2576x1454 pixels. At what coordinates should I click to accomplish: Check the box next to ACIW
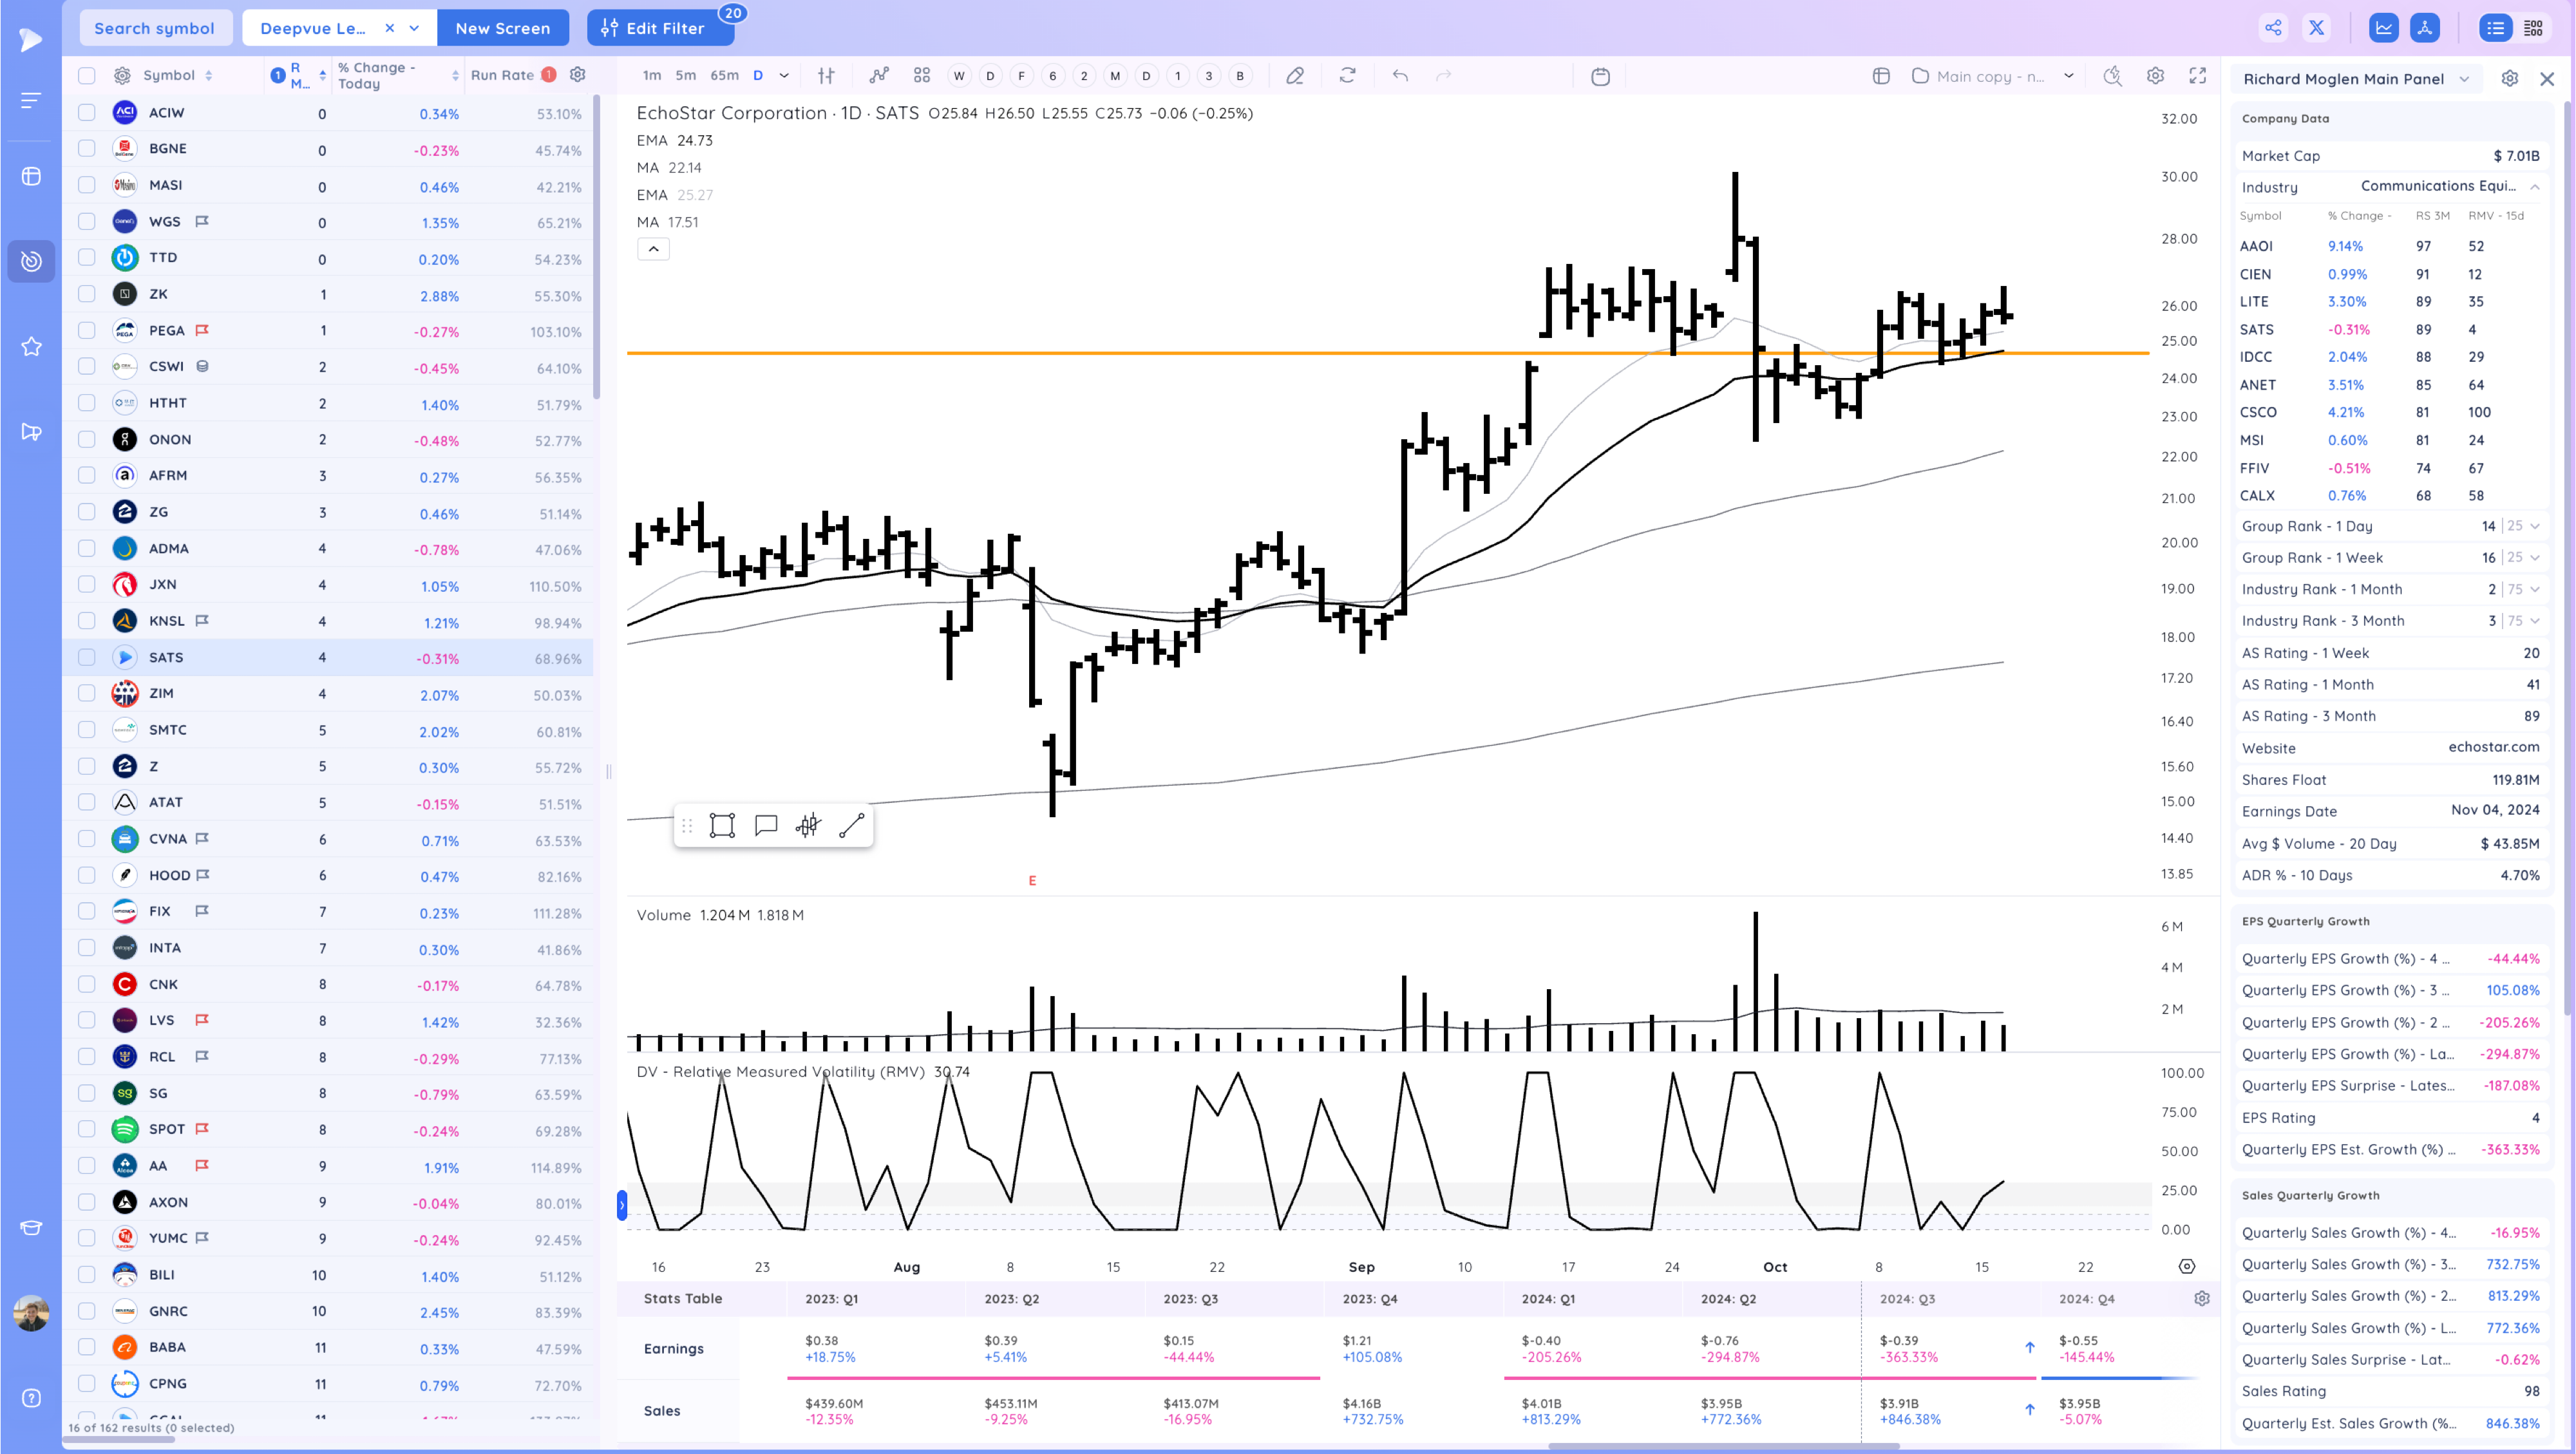coord(87,113)
